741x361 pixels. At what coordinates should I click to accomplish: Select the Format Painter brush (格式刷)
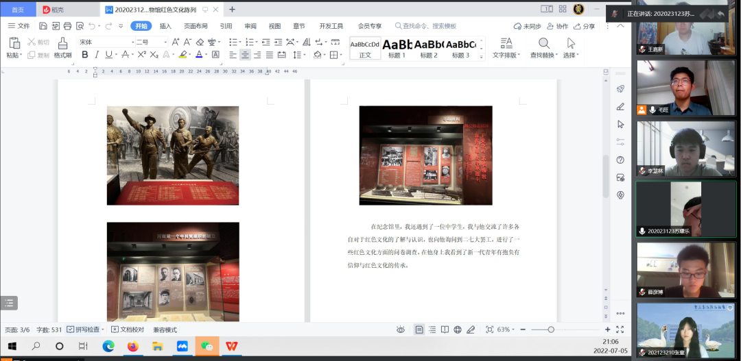62,48
